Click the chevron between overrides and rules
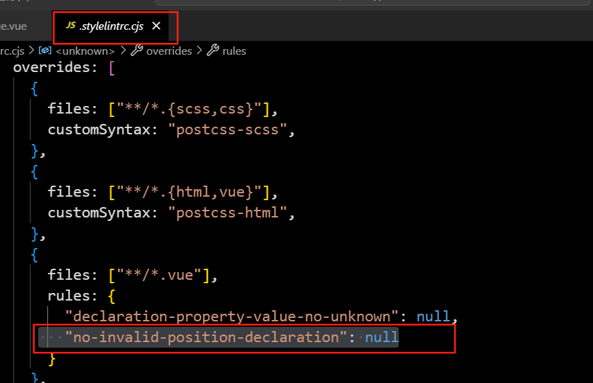 coord(199,51)
